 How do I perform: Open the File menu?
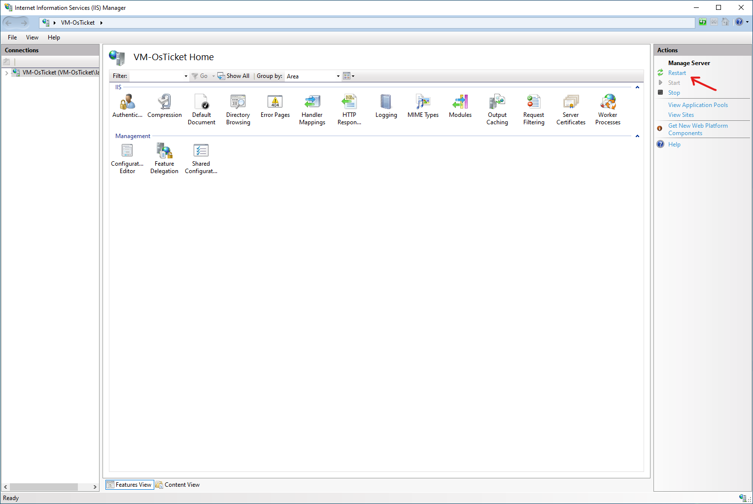click(12, 37)
